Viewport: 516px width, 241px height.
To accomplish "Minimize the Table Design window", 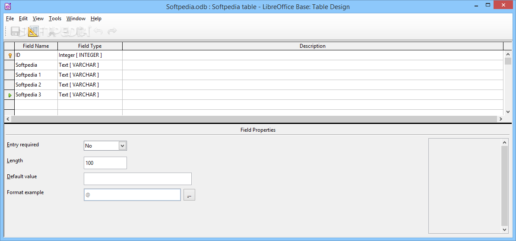I will (x=477, y=5).
